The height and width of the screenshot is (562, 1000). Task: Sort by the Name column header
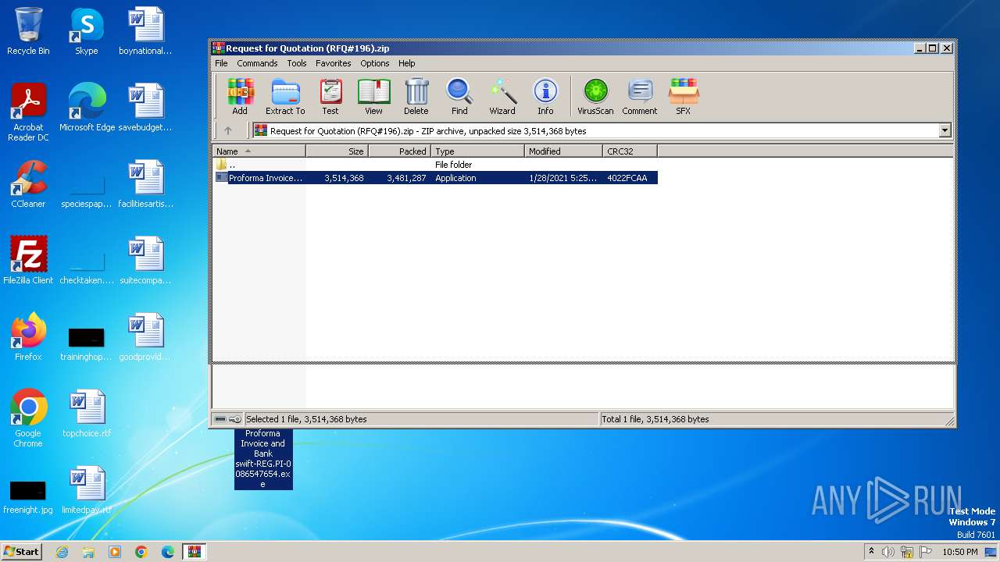coord(259,151)
